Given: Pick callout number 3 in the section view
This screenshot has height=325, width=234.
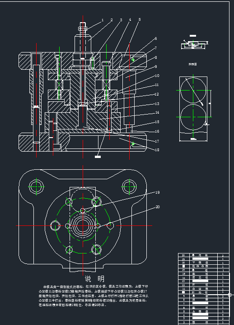Looking at the screenshot, I should click(x=121, y=20).
